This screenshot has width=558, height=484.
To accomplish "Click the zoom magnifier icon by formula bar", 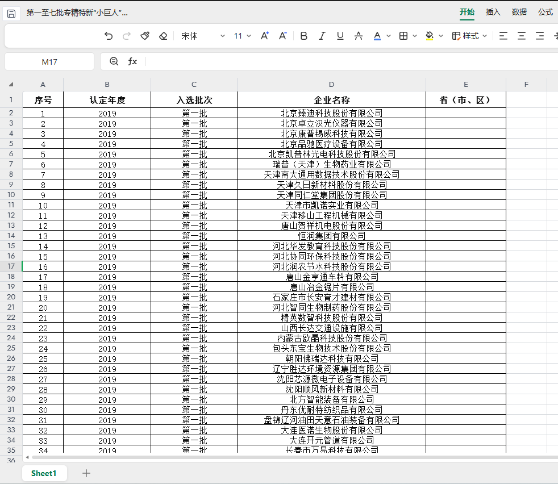I will pos(114,61).
